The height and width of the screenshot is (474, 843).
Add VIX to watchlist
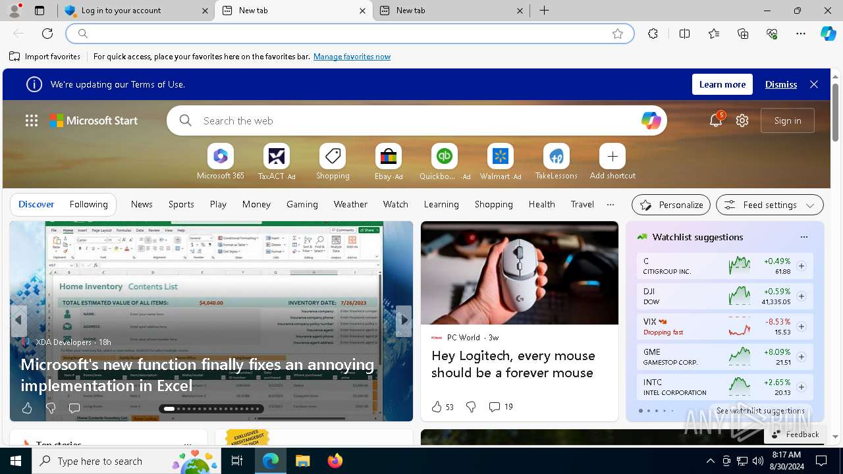802,327
